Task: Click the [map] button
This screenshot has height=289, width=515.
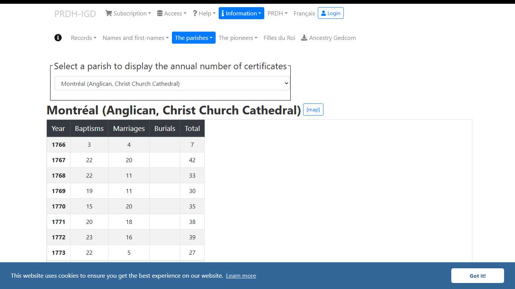Action: click(313, 110)
